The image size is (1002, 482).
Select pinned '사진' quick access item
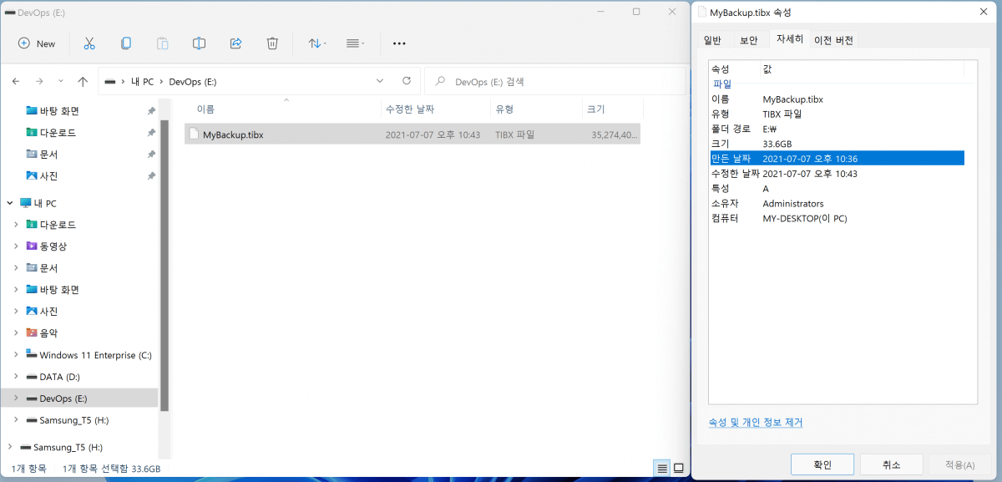(x=48, y=176)
